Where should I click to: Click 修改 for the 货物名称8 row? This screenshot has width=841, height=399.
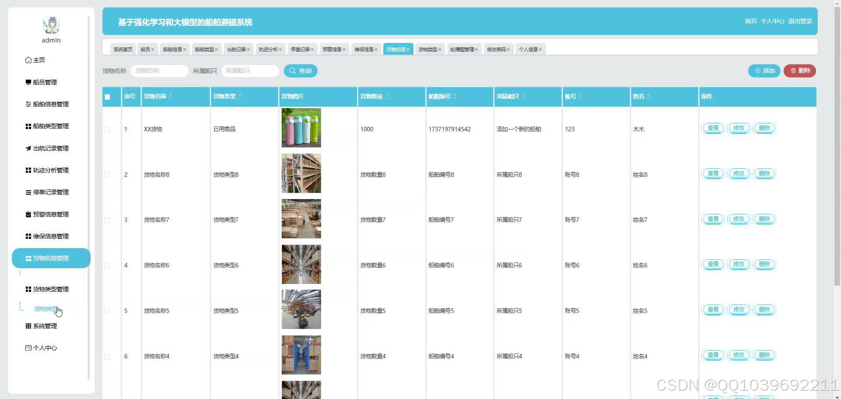(739, 174)
